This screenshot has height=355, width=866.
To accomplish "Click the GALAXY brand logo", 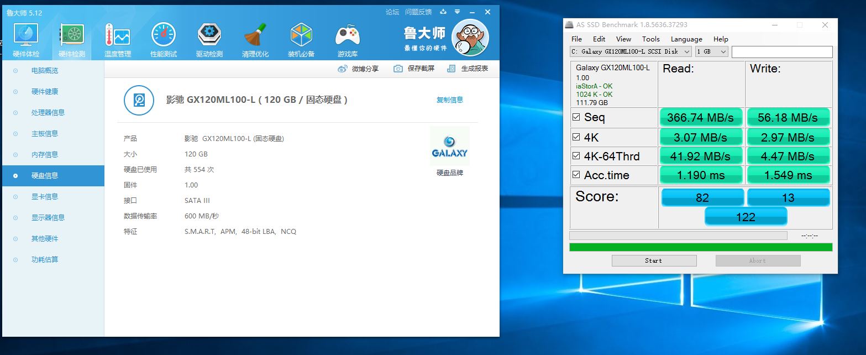I will pyautogui.click(x=450, y=146).
